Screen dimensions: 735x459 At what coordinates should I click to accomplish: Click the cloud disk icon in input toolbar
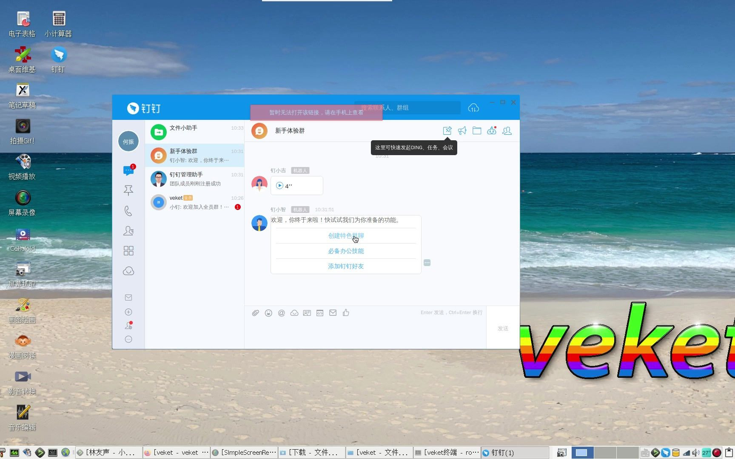pos(294,313)
